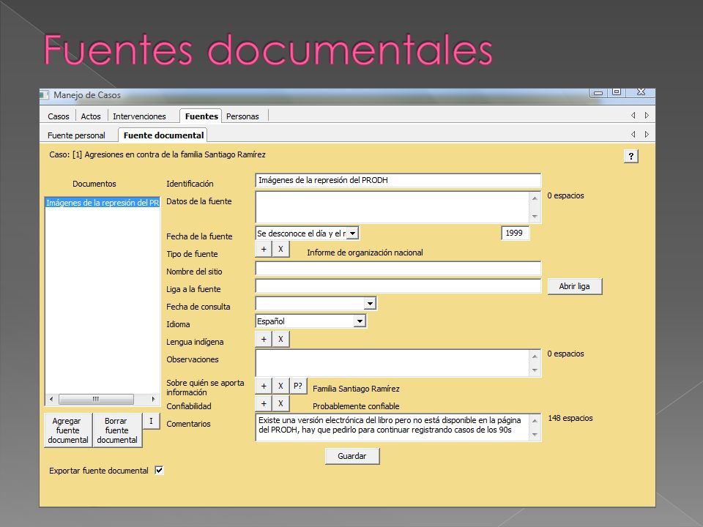Switch to the Intervenciones tab

pyautogui.click(x=139, y=116)
